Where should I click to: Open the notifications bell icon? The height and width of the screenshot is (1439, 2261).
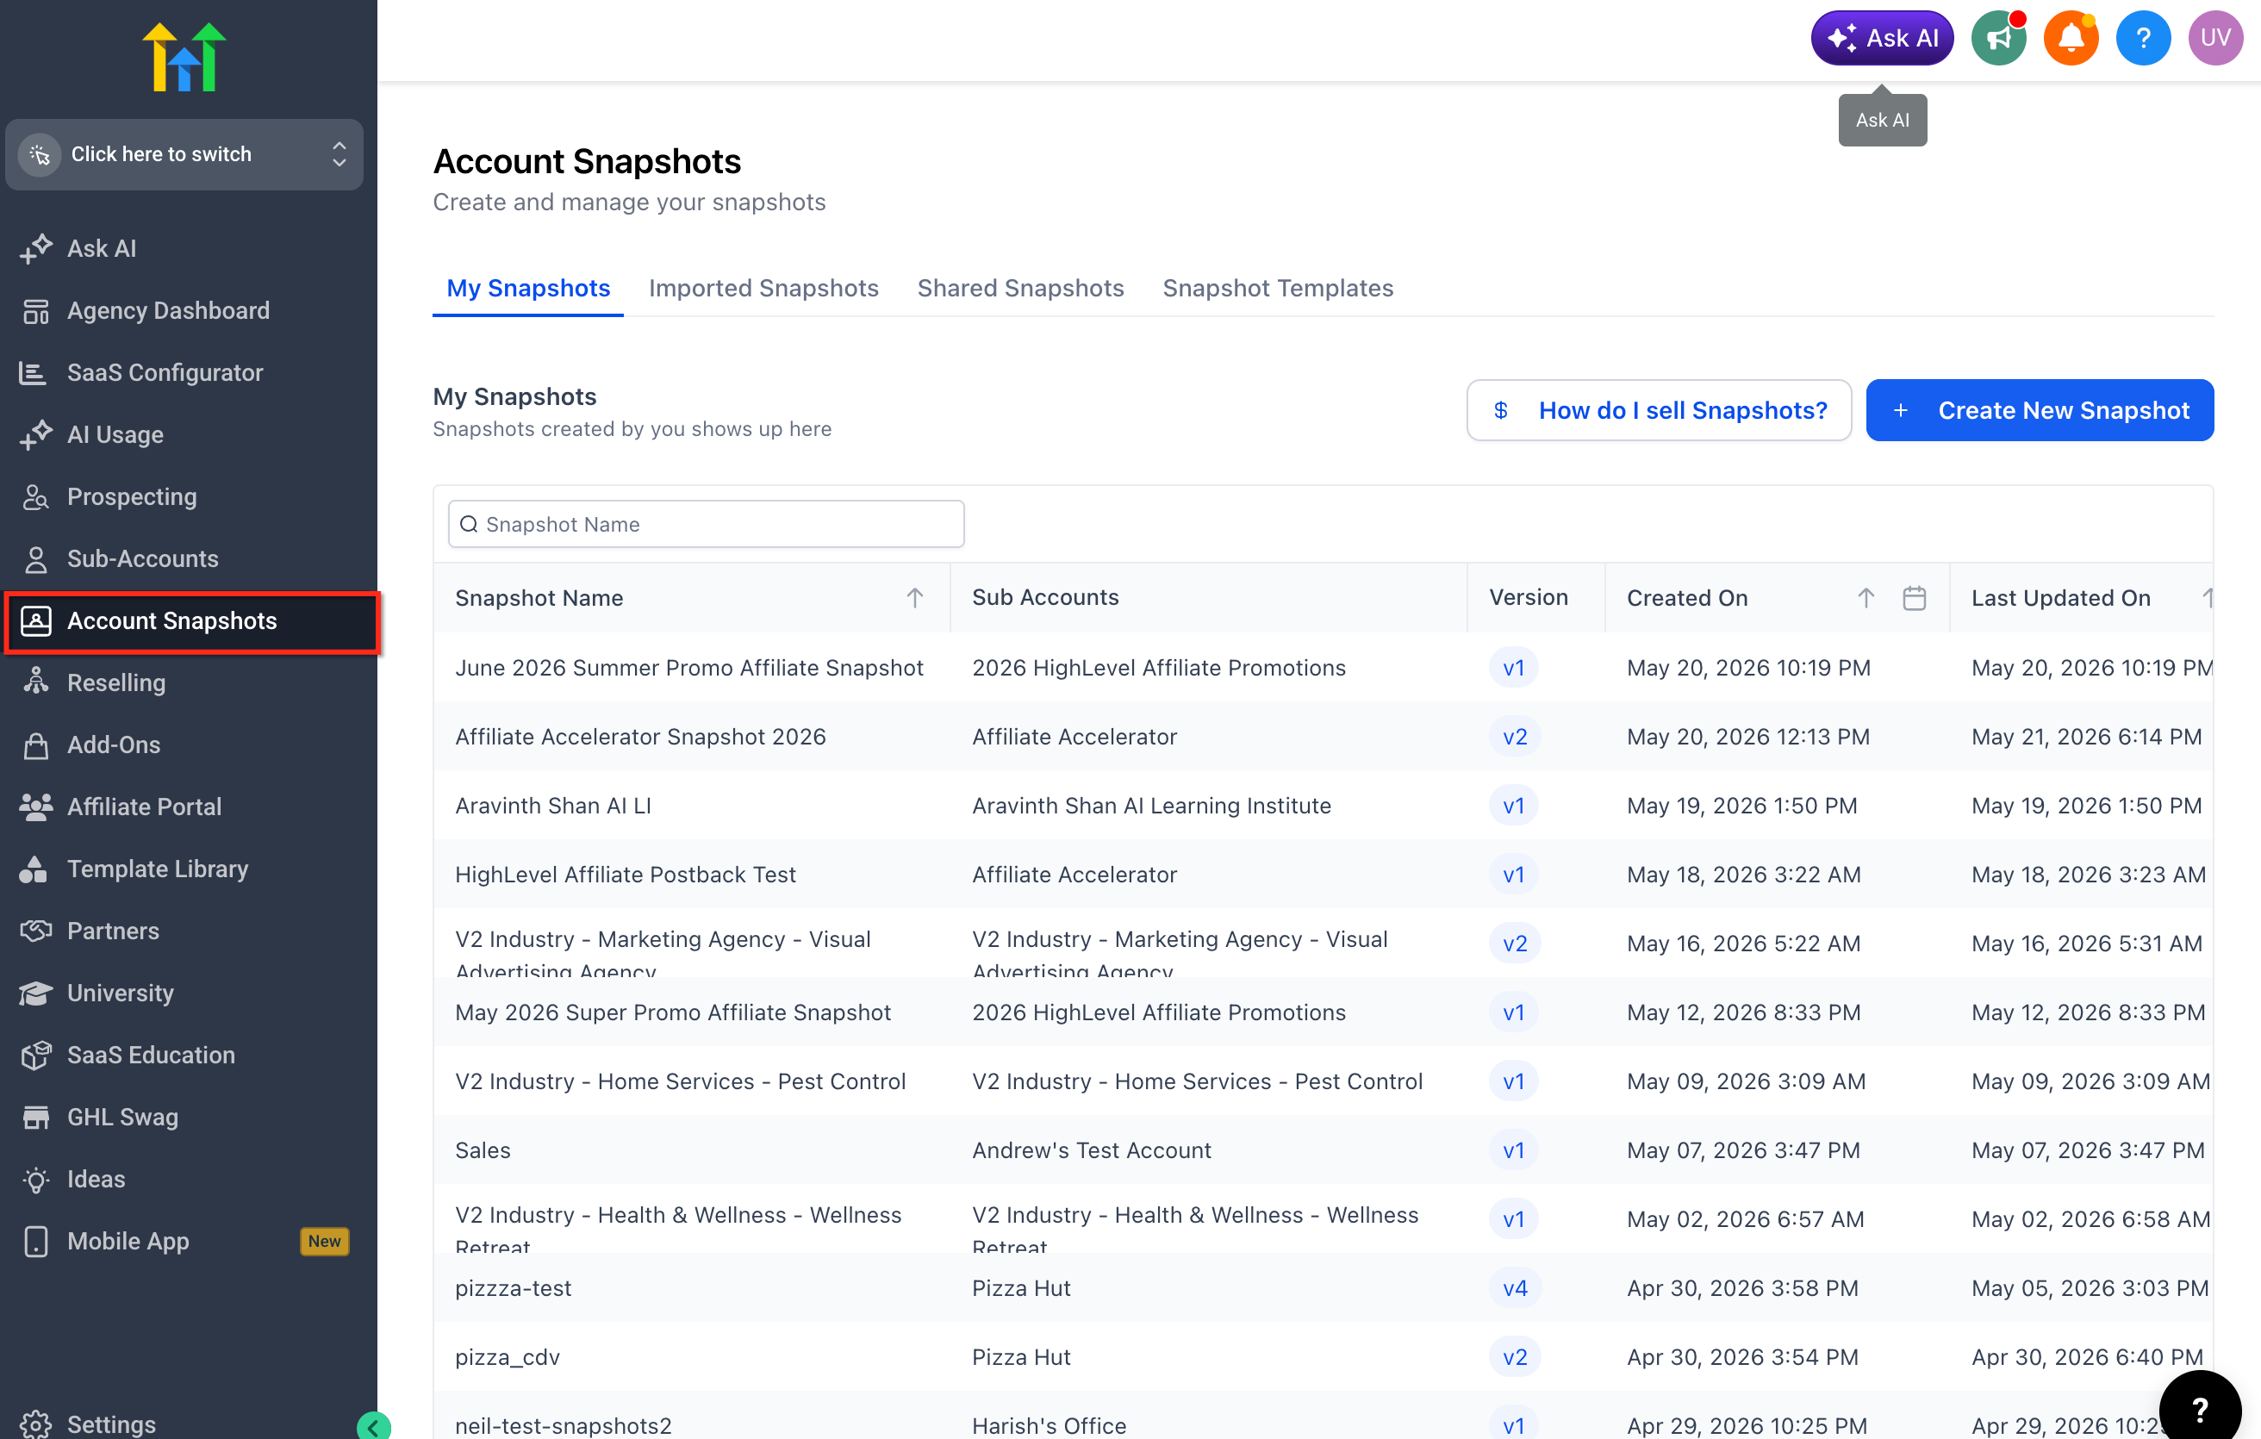pyautogui.click(x=2071, y=39)
